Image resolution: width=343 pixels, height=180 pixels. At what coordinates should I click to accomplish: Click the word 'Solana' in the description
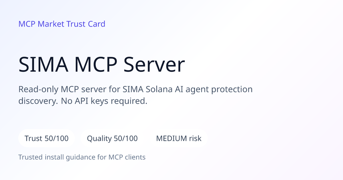[x=159, y=89]
